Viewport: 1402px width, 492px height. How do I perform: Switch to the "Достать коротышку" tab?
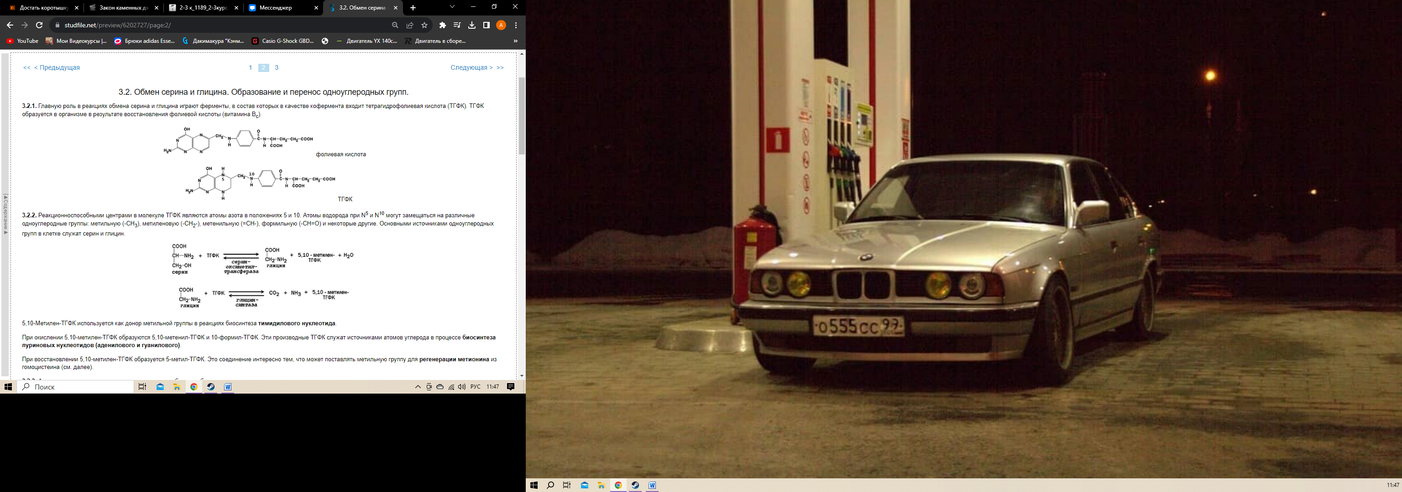[45, 8]
